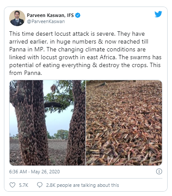The width and height of the screenshot is (172, 196).
Task: Click the 6:36 AM · May 26, 2020 timestamp
Action: 34,172
